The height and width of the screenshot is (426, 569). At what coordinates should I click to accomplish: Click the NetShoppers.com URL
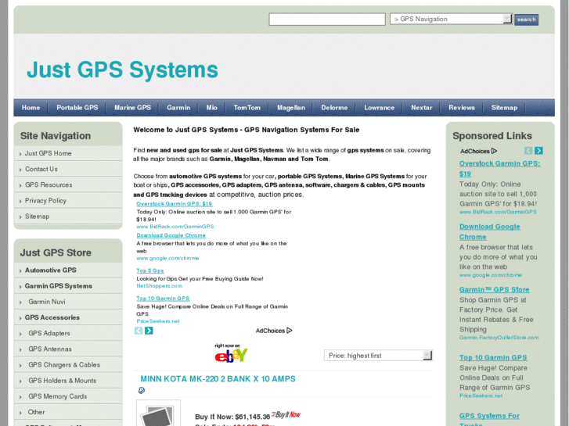click(160, 285)
